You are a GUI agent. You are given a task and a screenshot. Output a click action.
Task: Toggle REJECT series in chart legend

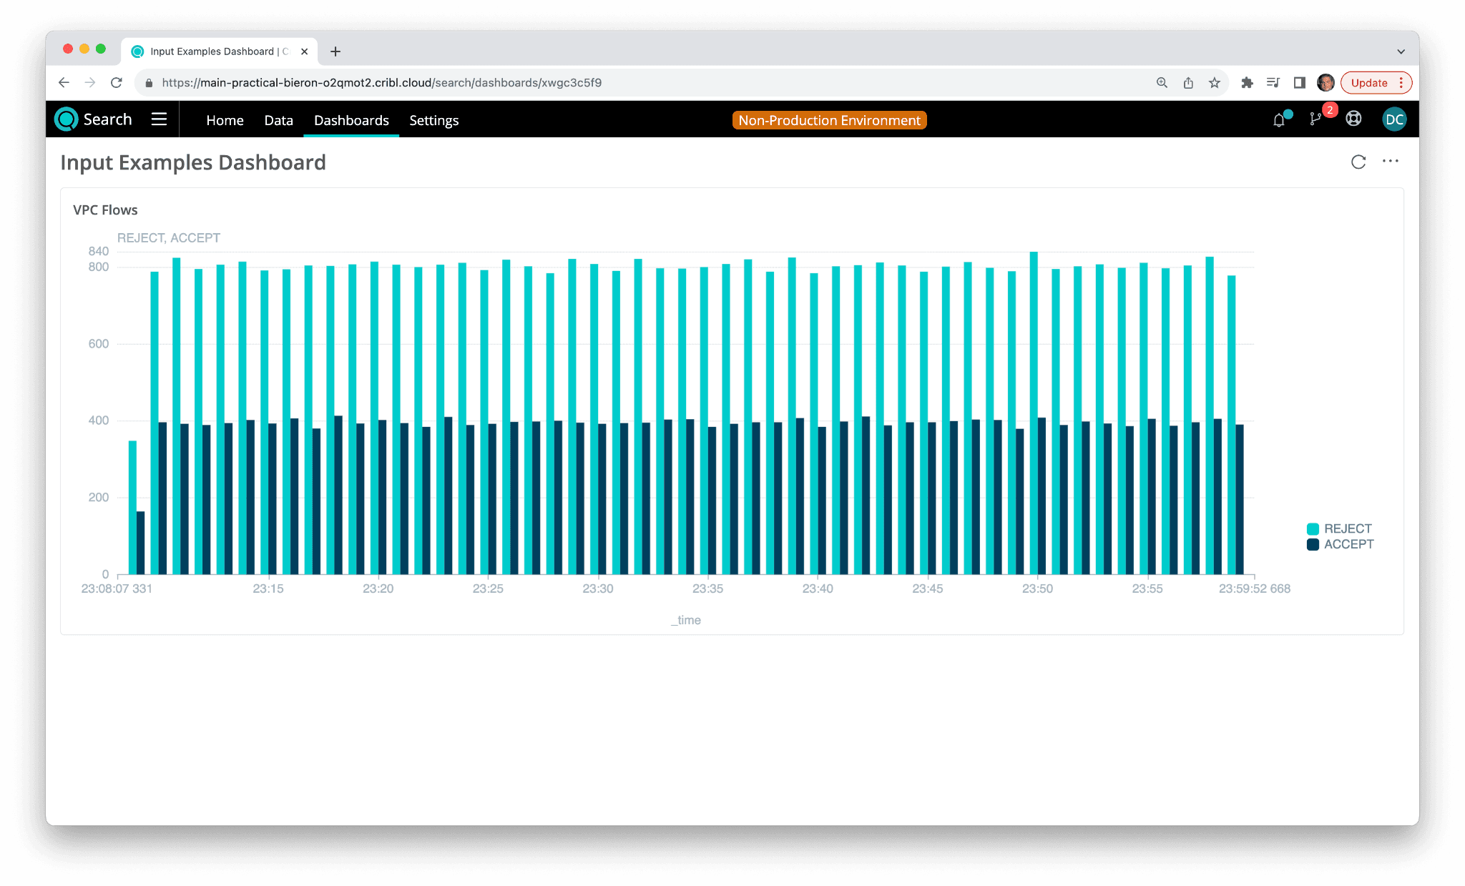tap(1339, 528)
